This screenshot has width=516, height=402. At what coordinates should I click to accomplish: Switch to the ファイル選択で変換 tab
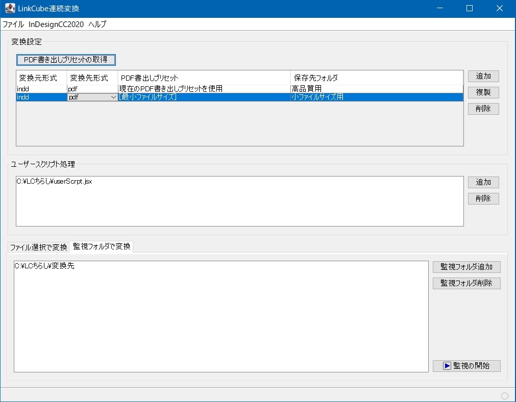[38, 247]
